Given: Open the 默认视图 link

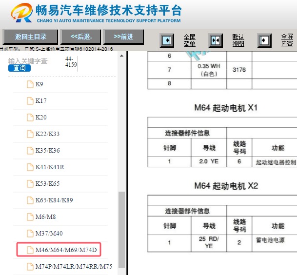Looking at the screenshot, I should [x=238, y=40].
